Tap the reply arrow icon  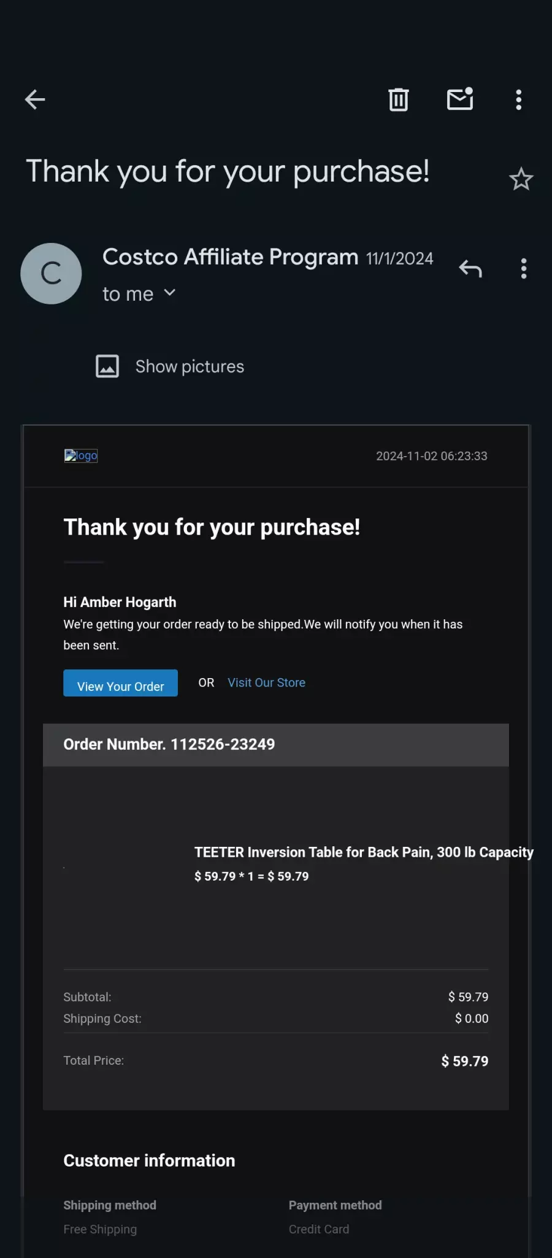(x=470, y=269)
